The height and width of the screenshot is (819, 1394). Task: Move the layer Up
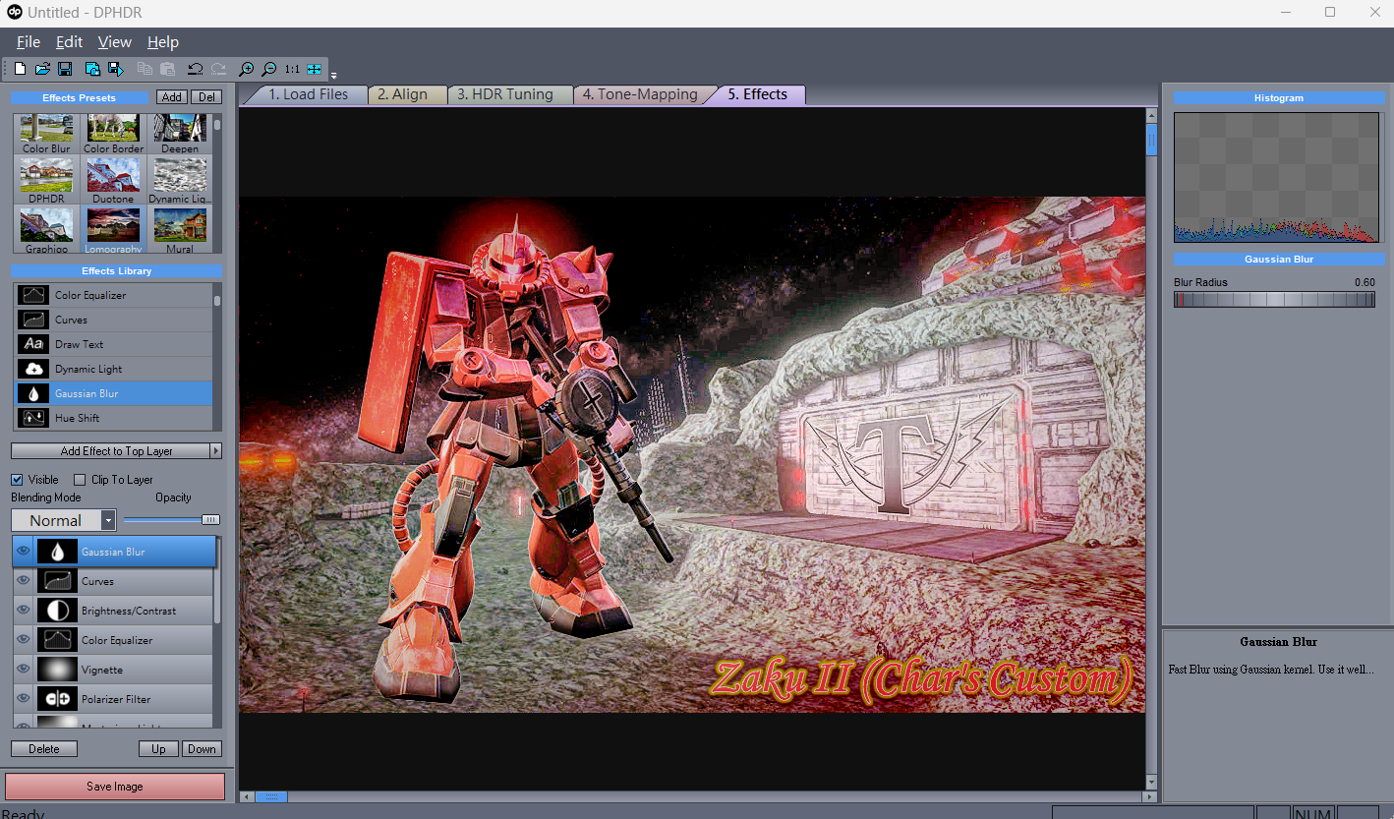click(x=158, y=749)
